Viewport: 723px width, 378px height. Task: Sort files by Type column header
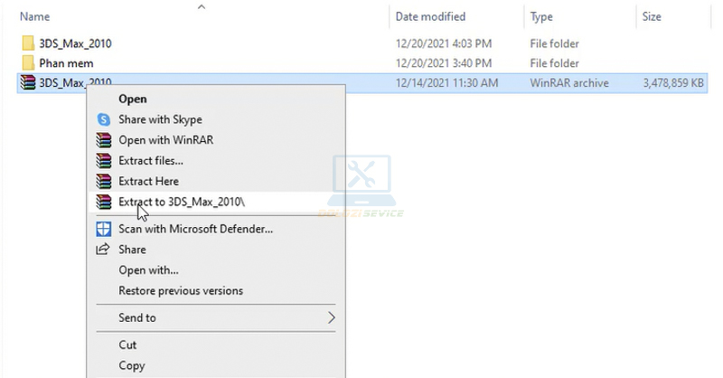coord(541,16)
